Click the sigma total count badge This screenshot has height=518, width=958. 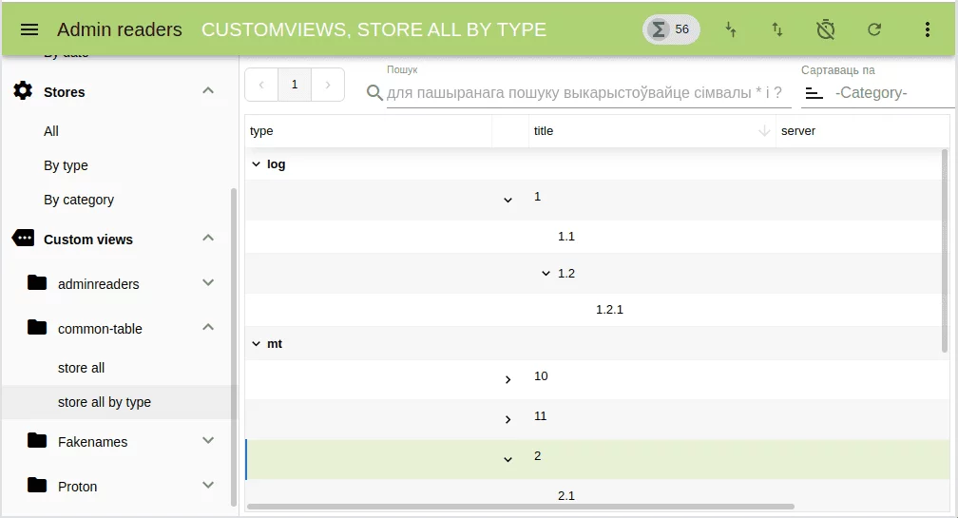670,29
